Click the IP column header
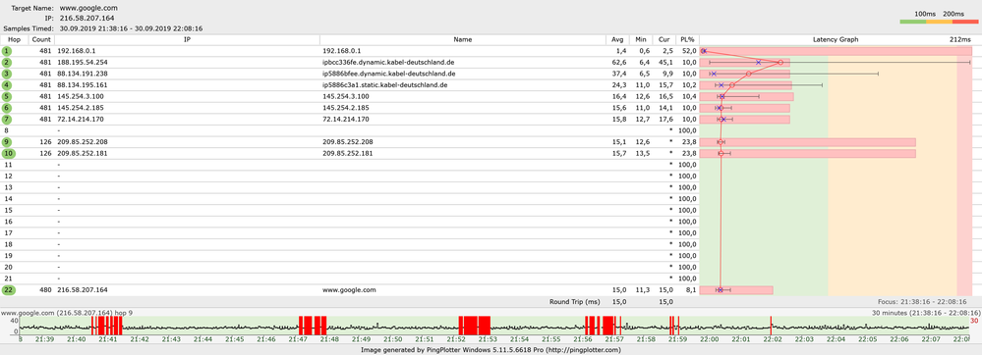The height and width of the screenshot is (355, 982). coord(187,39)
